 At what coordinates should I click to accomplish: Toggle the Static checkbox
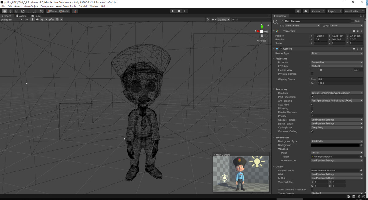(x=352, y=21)
